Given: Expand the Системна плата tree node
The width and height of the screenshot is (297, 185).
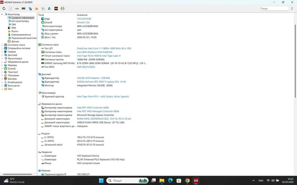Looking at the screenshot, I should 2,45.
